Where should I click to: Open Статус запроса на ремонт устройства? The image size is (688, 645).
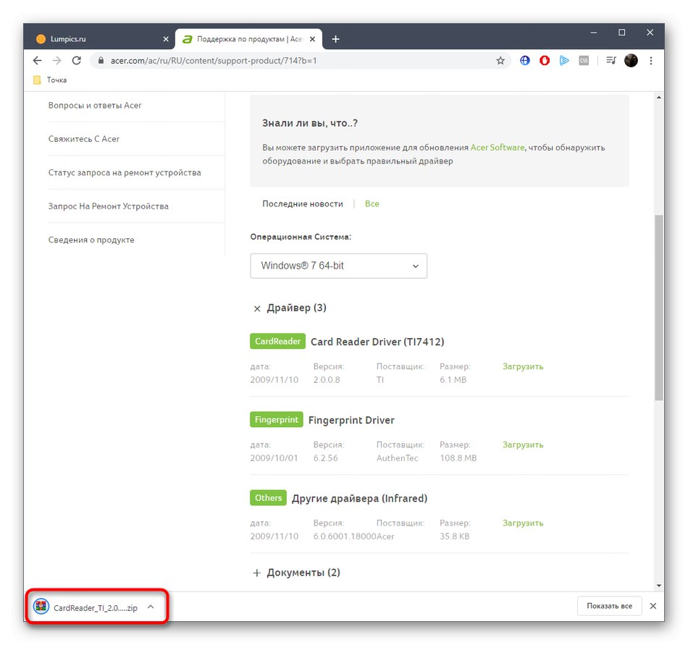[x=125, y=173]
